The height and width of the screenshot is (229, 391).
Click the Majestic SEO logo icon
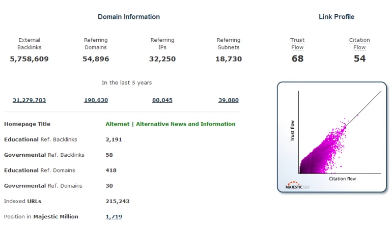pos(297,185)
